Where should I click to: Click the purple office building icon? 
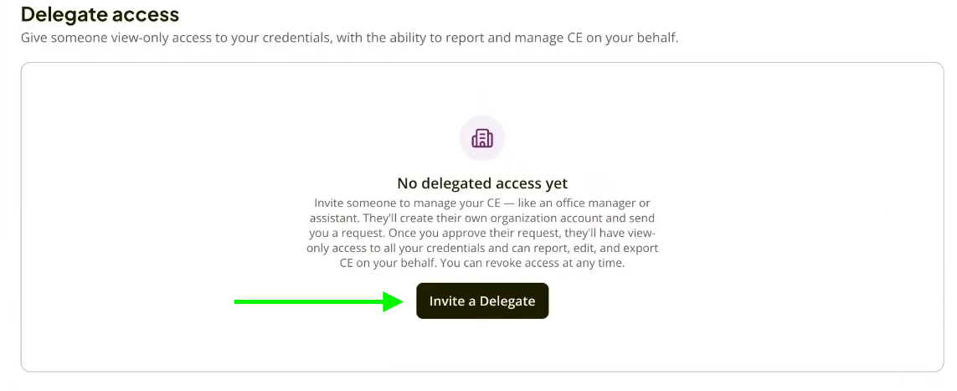coord(482,138)
